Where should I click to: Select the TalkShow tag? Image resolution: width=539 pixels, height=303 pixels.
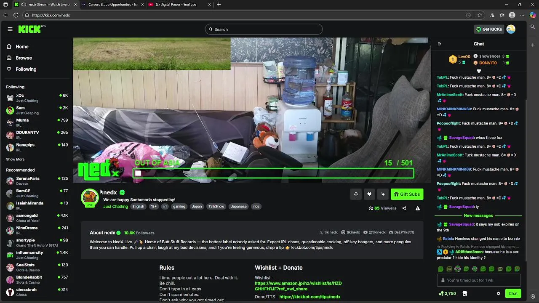pyautogui.click(x=216, y=206)
